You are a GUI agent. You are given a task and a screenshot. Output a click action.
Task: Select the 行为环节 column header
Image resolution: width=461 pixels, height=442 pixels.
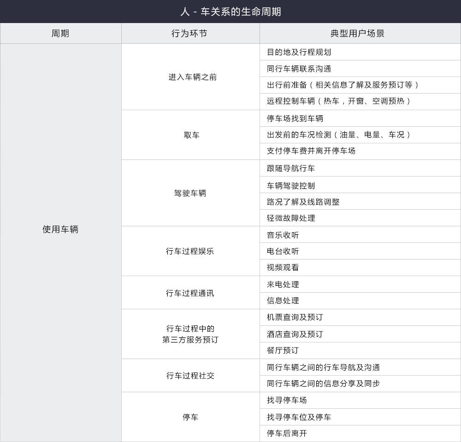(190, 34)
